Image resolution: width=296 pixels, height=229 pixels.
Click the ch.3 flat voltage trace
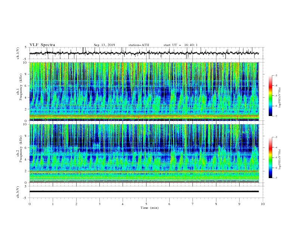pos(144,192)
